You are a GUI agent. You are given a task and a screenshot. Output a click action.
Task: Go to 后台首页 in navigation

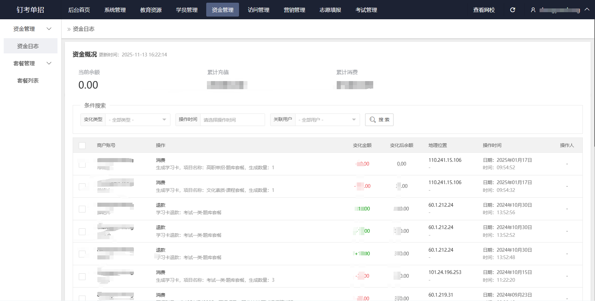click(x=79, y=10)
